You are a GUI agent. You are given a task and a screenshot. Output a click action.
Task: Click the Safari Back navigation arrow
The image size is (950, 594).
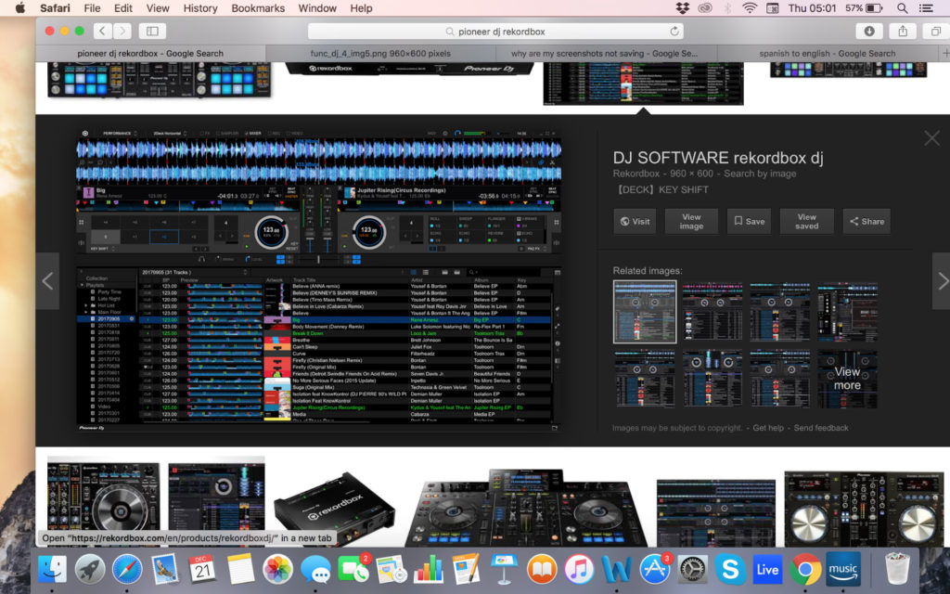tap(102, 30)
